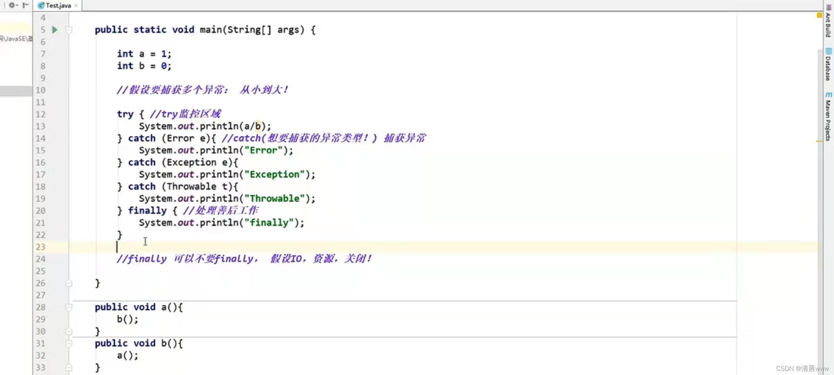Click 'int b = 0;' declaration
Viewport: 834px width, 375px height.
click(x=144, y=66)
